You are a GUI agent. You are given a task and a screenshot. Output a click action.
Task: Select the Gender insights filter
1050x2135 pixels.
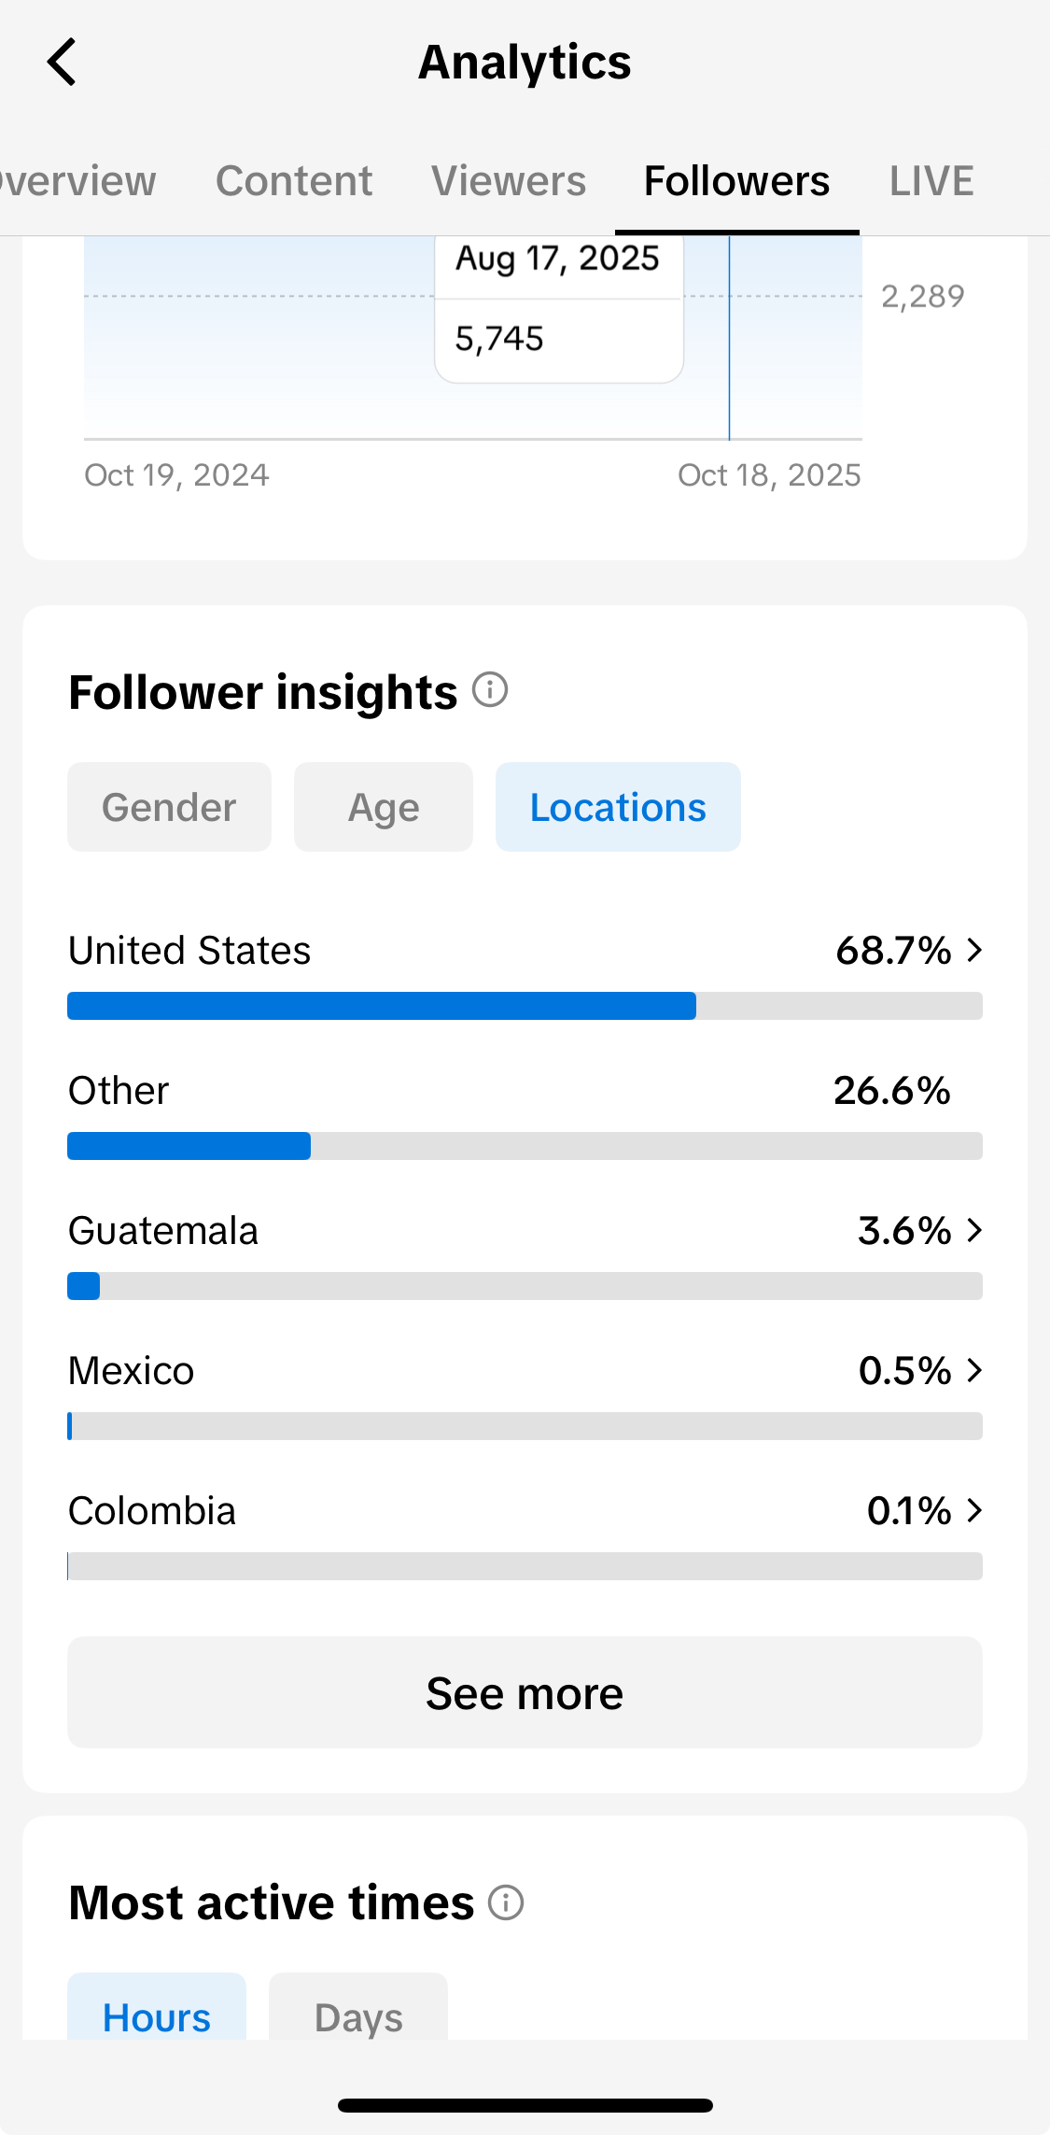tap(169, 807)
